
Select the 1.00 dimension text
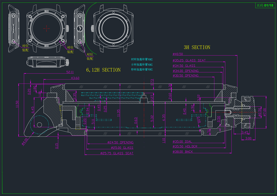pyautogui.click(x=40, y=94)
